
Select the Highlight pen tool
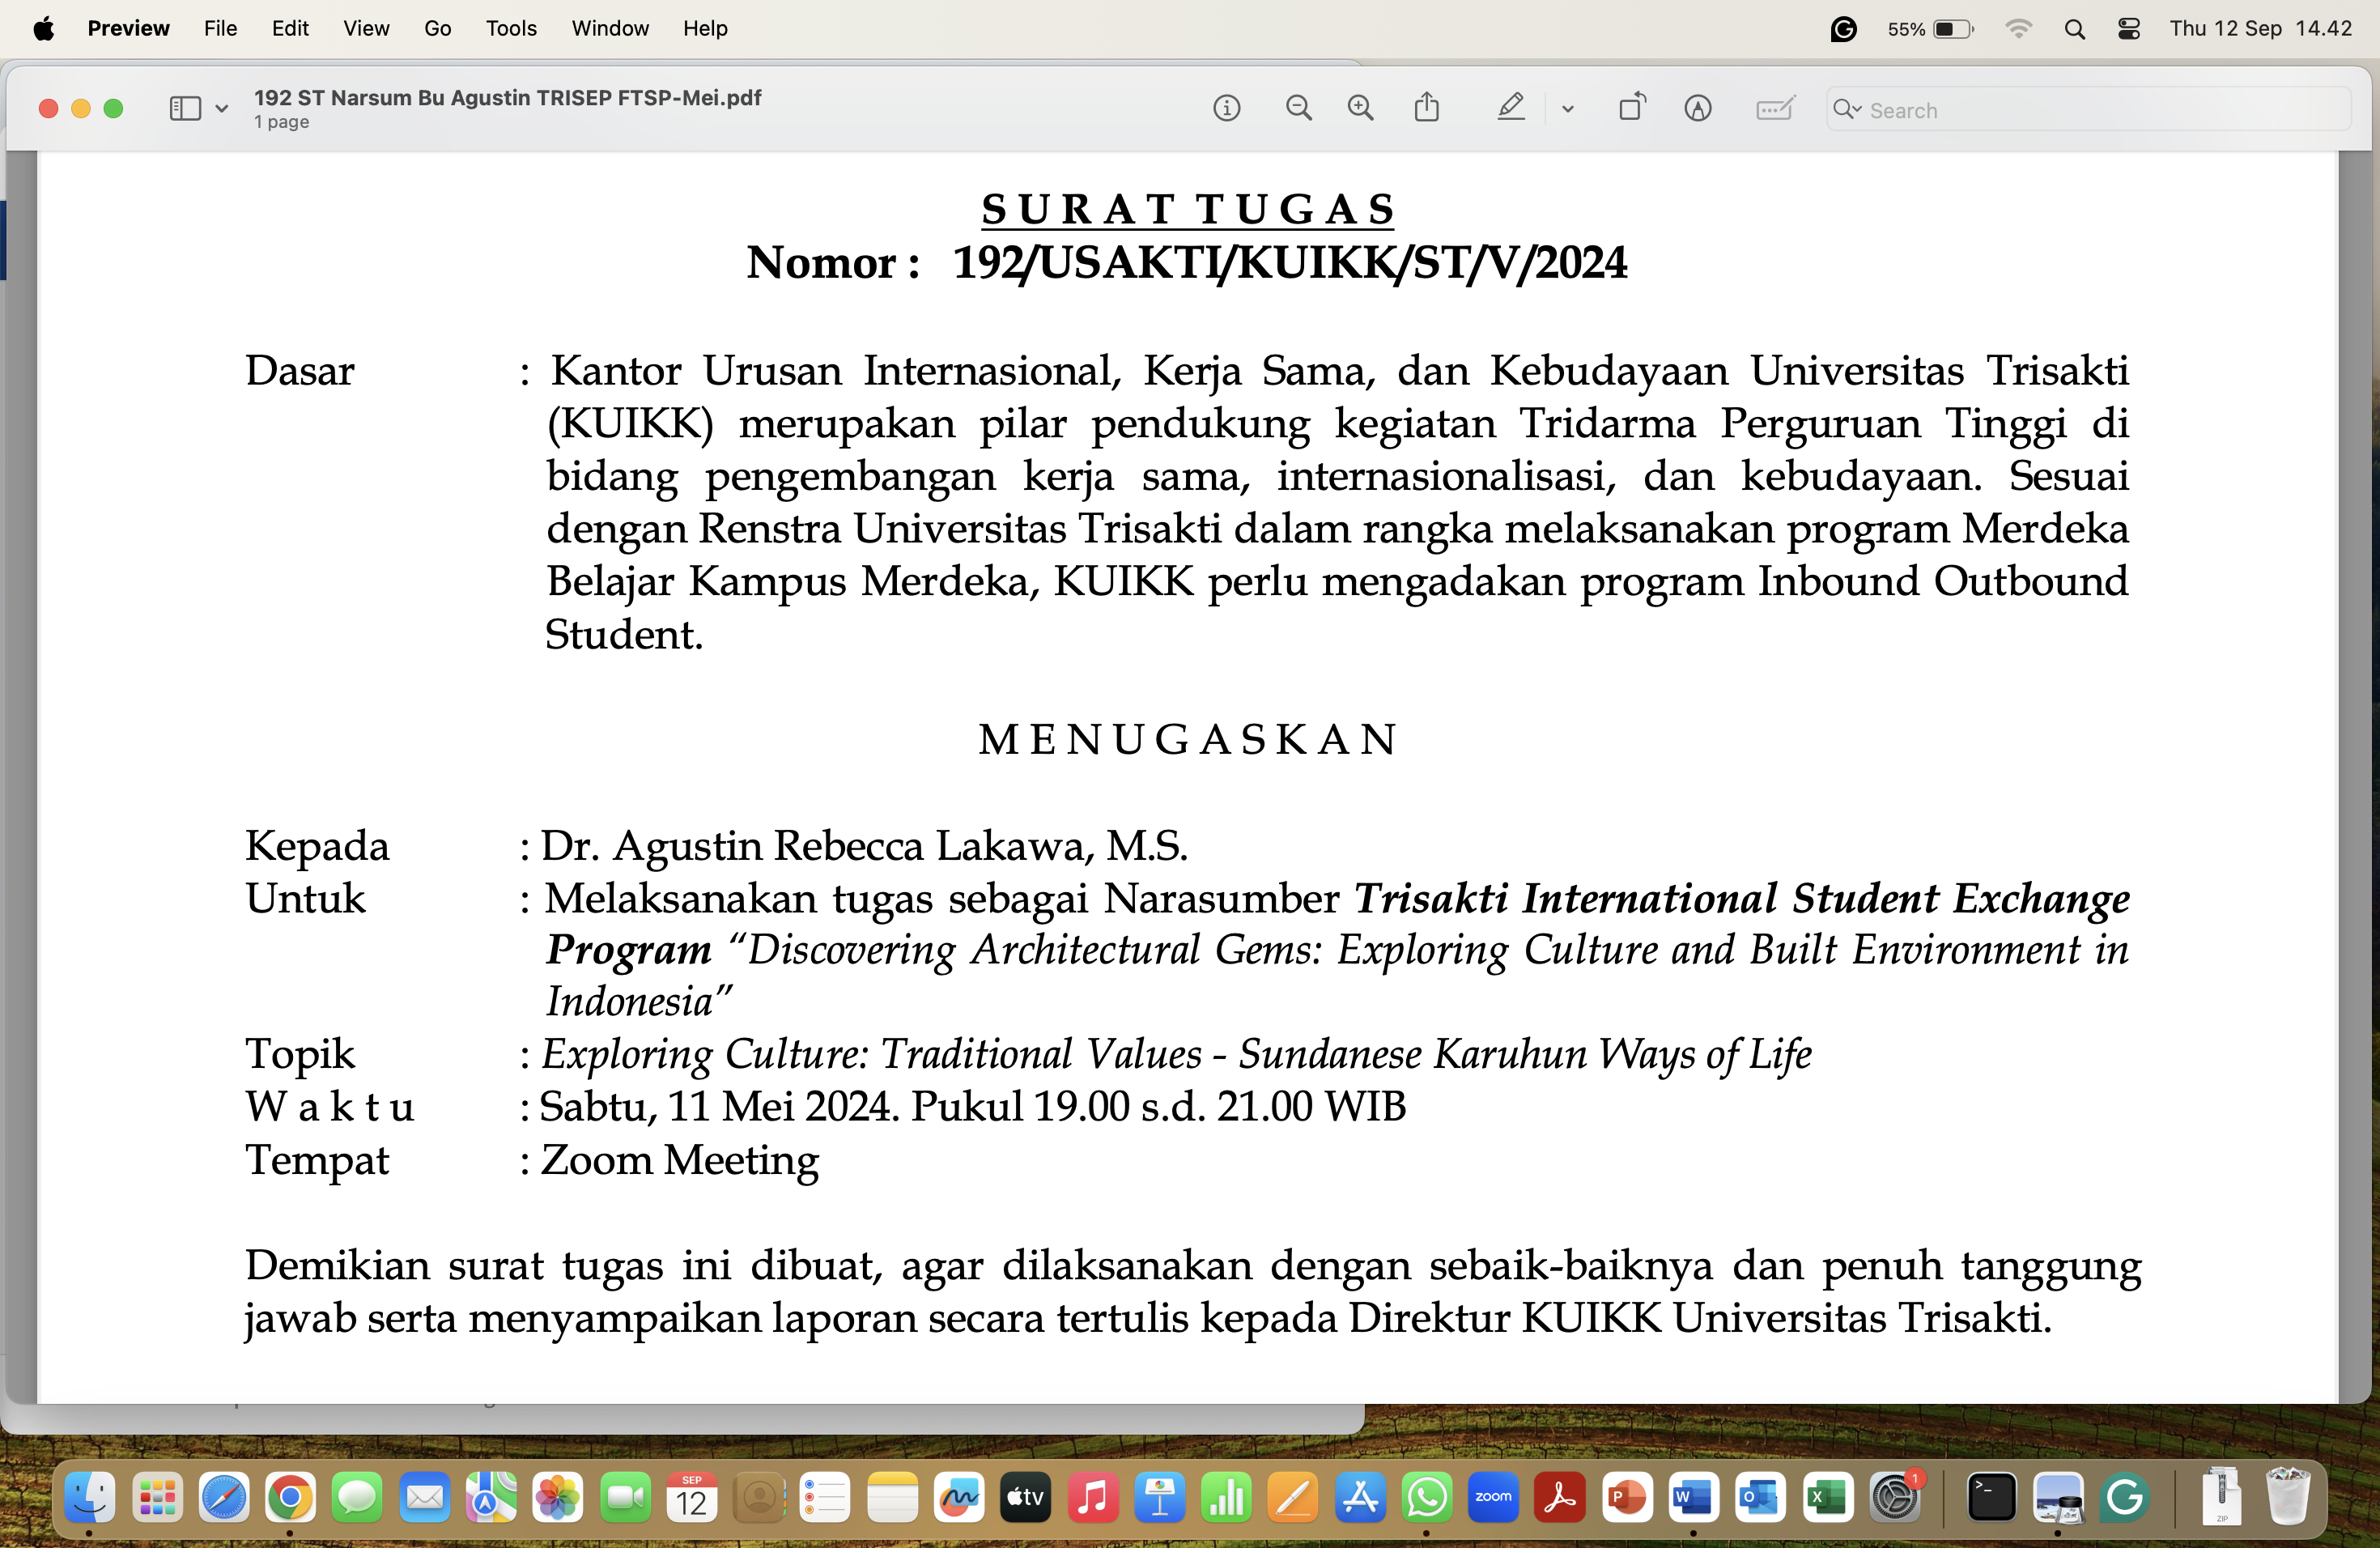[1510, 107]
